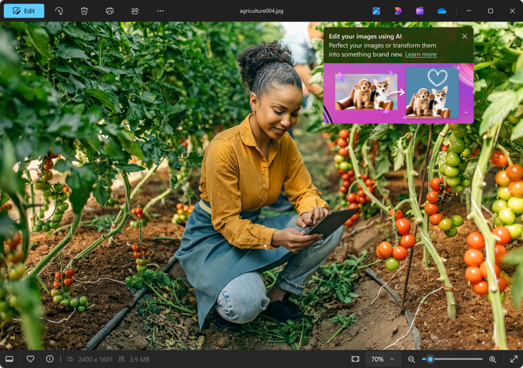
Task: Open the OneDrive integration
Action: click(441, 10)
